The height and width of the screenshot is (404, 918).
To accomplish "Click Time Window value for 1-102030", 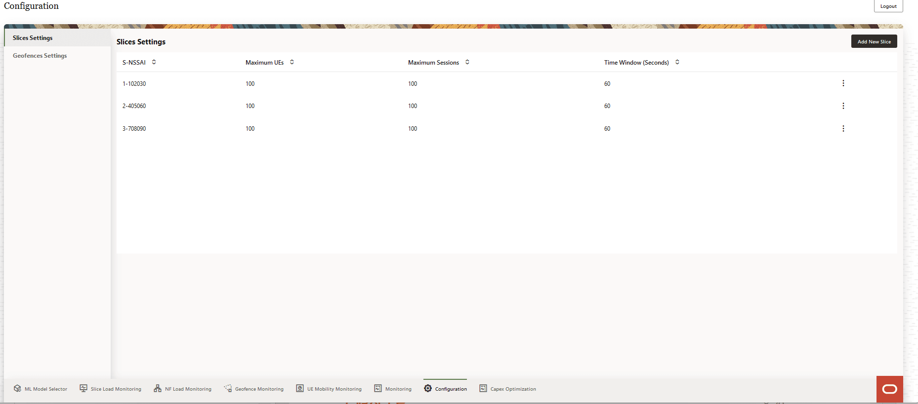I will tap(607, 84).
